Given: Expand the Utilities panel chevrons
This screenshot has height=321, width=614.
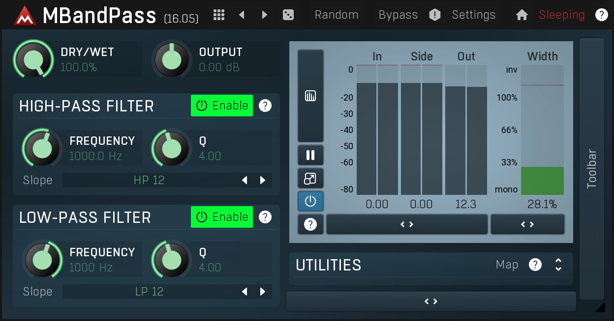Looking at the screenshot, I should click(x=558, y=265).
